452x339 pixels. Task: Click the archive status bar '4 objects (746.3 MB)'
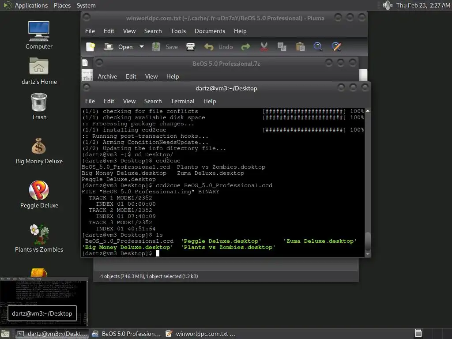point(149,276)
